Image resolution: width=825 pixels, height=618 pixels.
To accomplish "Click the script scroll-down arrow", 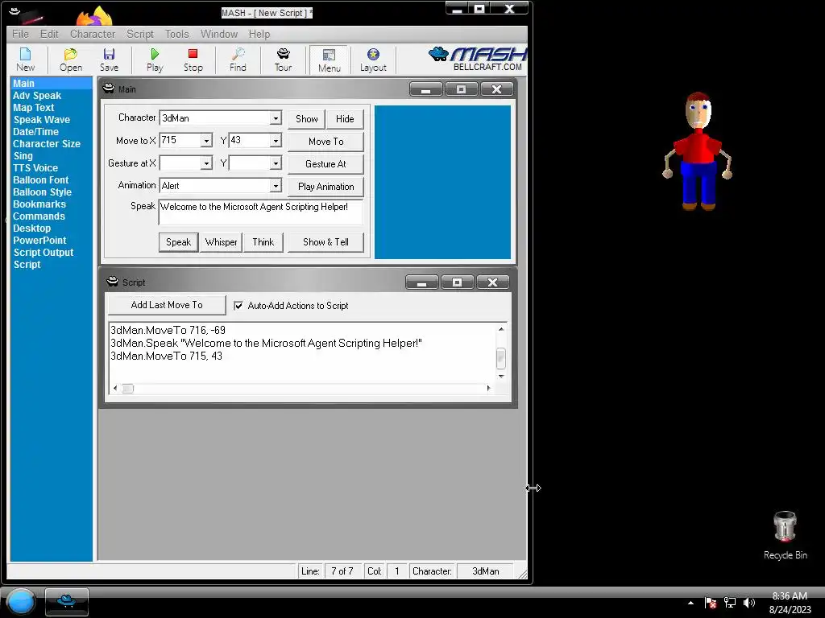I will [x=501, y=377].
